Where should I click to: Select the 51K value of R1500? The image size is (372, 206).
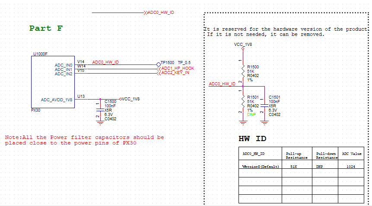click(x=251, y=71)
